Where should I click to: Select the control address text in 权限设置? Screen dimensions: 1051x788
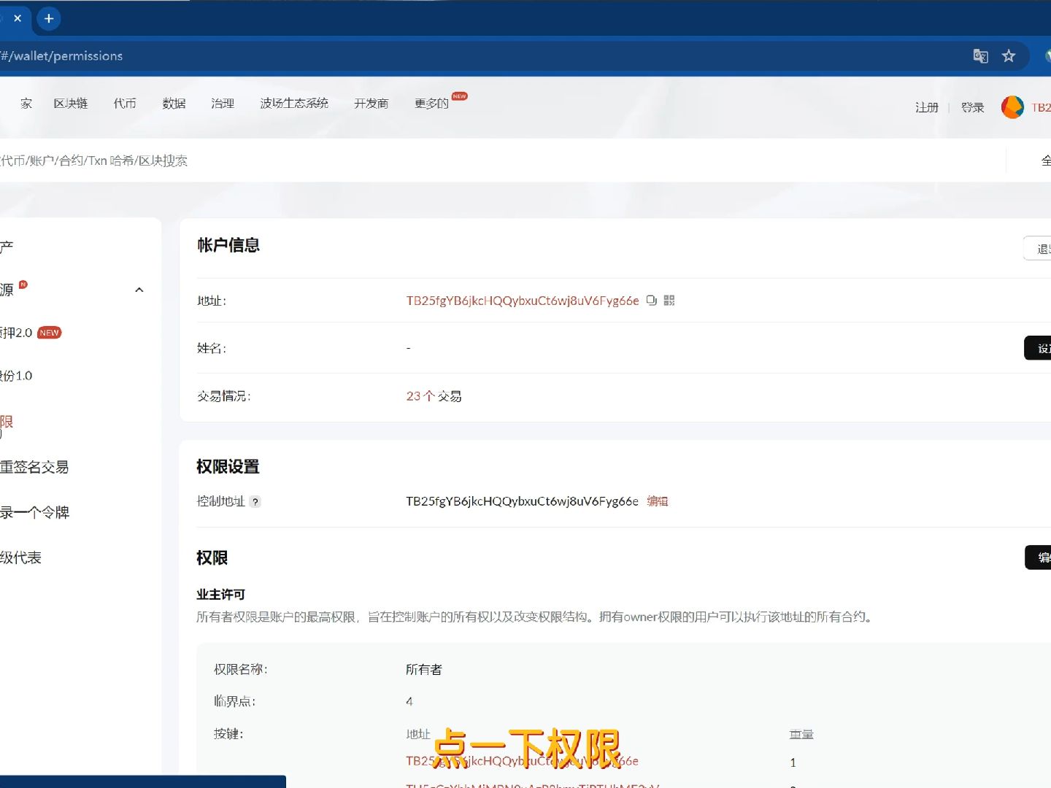(x=522, y=501)
